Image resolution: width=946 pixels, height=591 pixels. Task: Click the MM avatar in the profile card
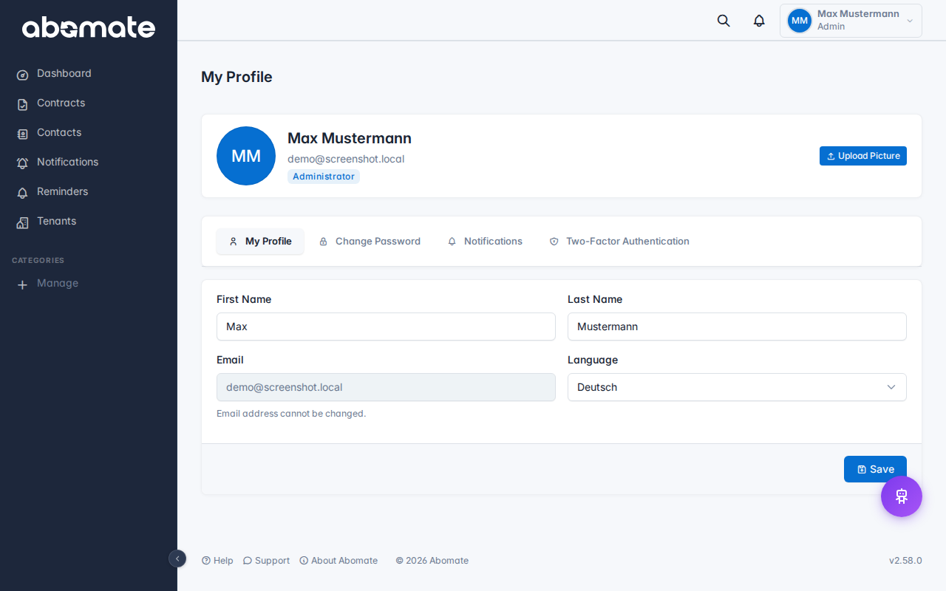click(x=245, y=155)
